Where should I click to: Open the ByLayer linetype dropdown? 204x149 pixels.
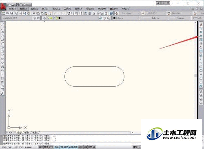coord(154,18)
